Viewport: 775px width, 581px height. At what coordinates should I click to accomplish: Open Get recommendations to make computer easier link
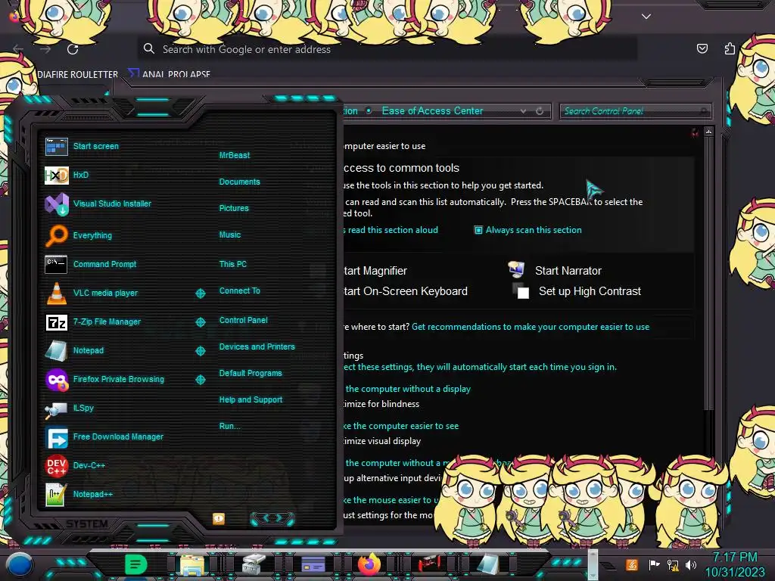coord(531,327)
